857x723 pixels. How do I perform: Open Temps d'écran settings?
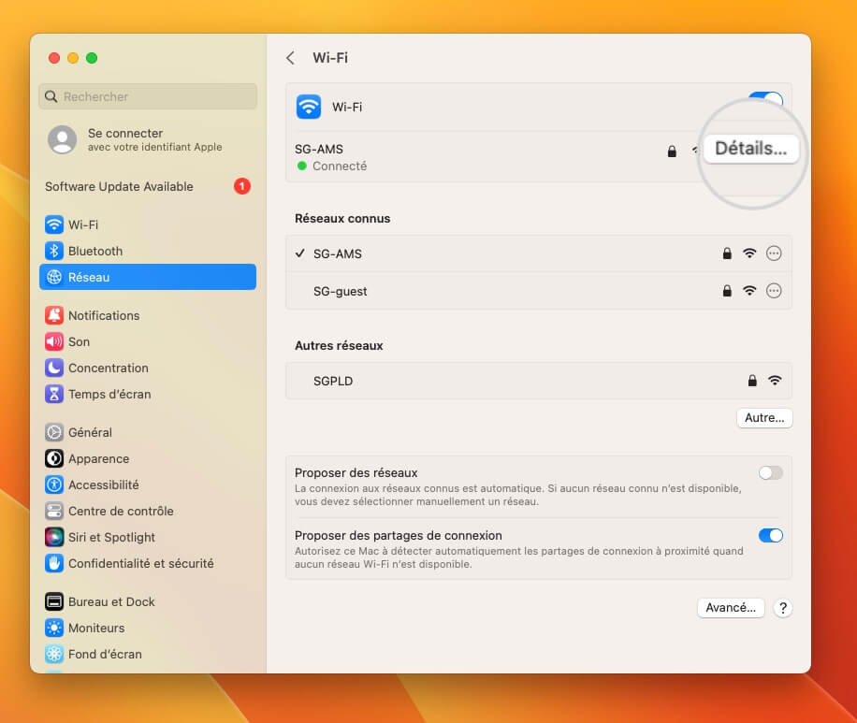pos(148,394)
